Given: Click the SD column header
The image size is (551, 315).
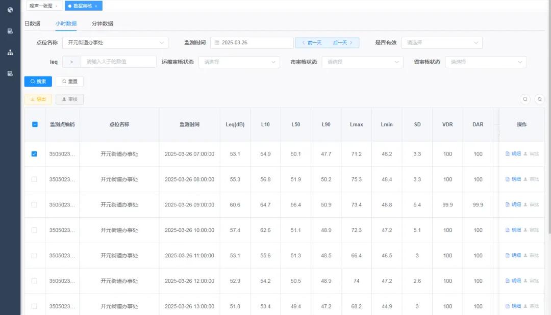Looking at the screenshot, I should coord(417,124).
